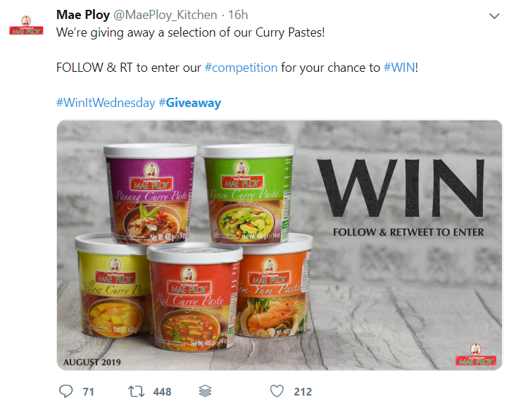
Task: Click the 212 likes count
Action: coord(303,391)
